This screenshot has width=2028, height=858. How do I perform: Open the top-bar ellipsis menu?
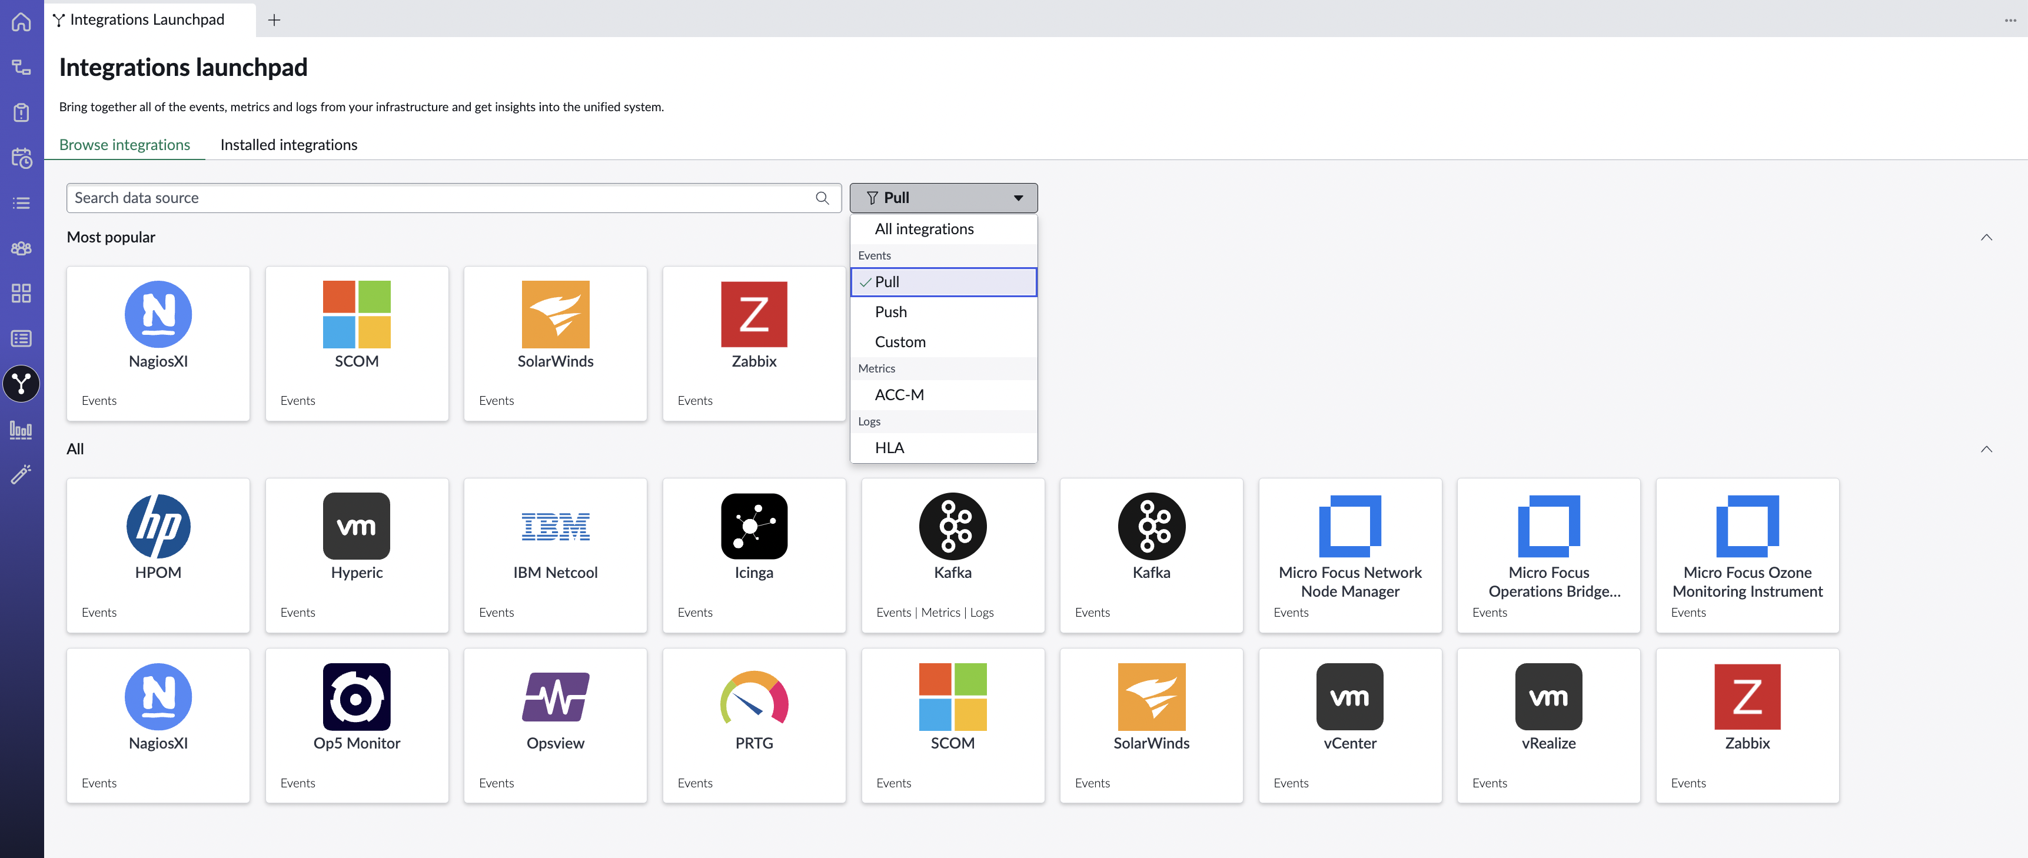[x=2010, y=21]
